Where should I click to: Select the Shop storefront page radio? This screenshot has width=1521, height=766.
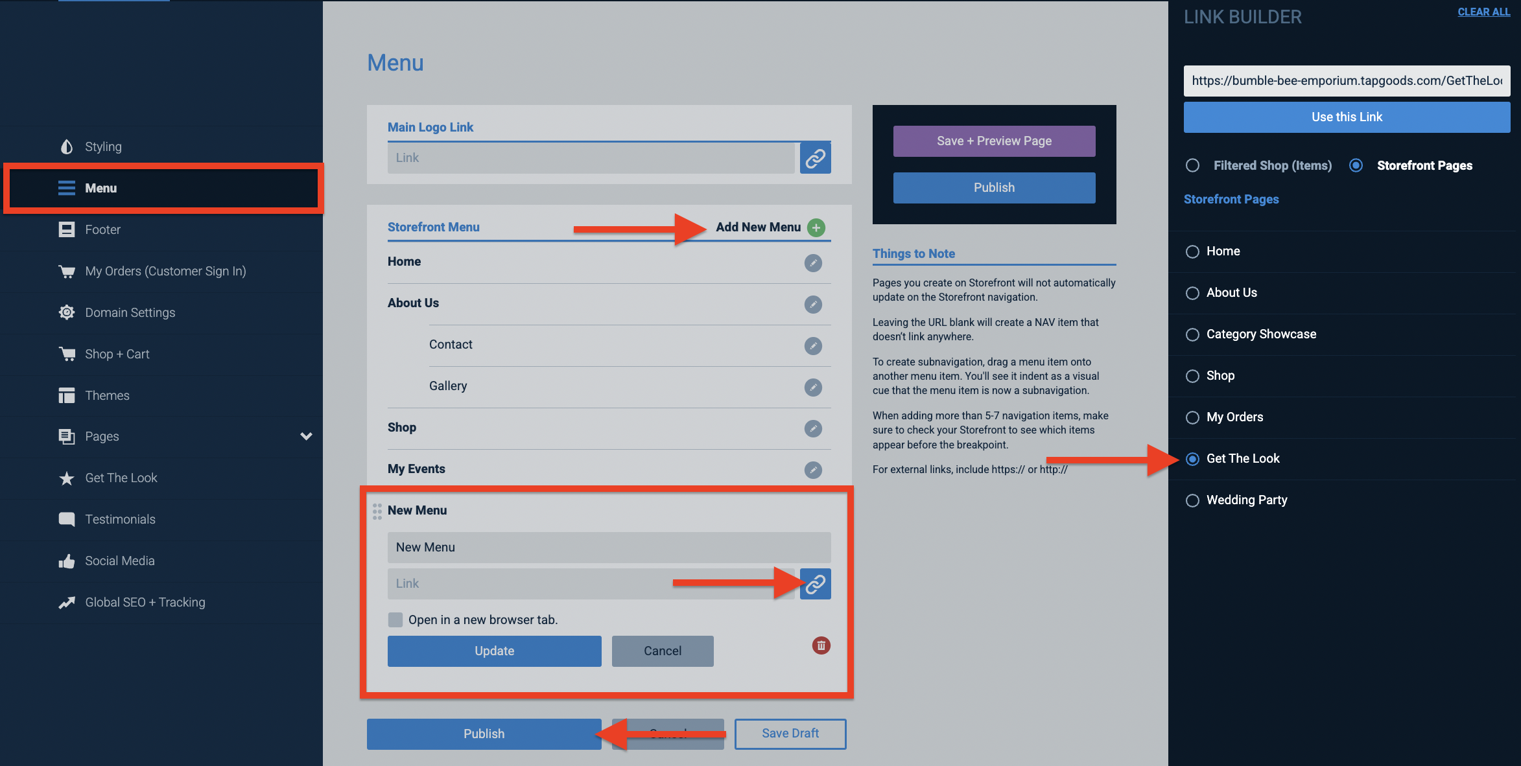point(1192,376)
